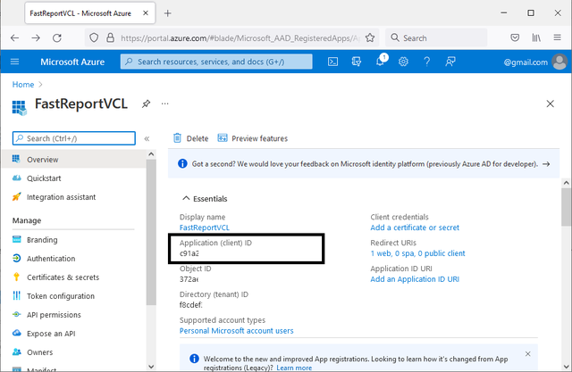
Task: Click the Directory (tenant) ID value
Action: [190, 305]
